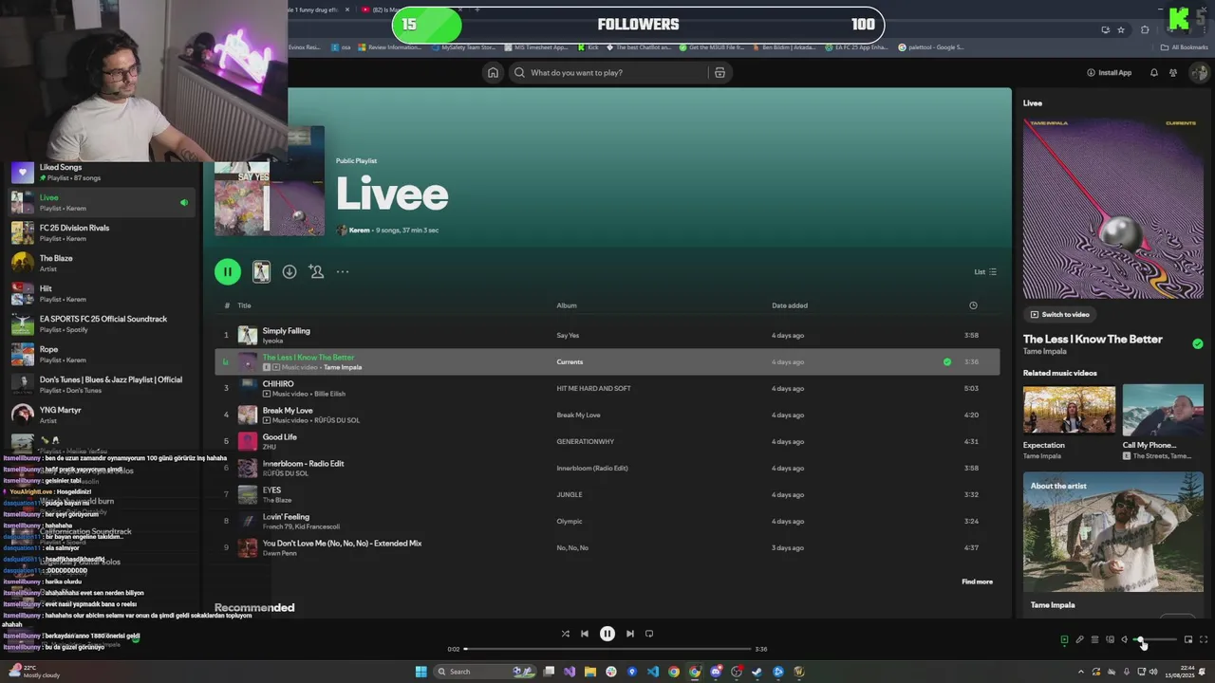This screenshot has height=683, width=1215.
Task: Open more options for Livee playlist
Action: [x=343, y=271]
